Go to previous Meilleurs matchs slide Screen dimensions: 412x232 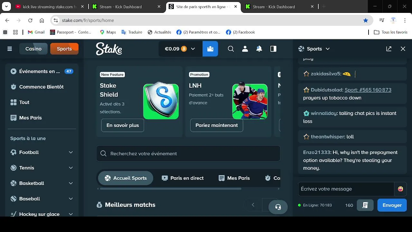pyautogui.click(x=253, y=205)
